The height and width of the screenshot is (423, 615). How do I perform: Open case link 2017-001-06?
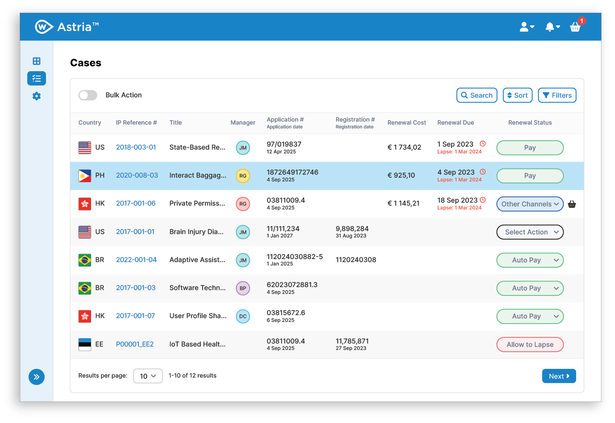tap(136, 203)
